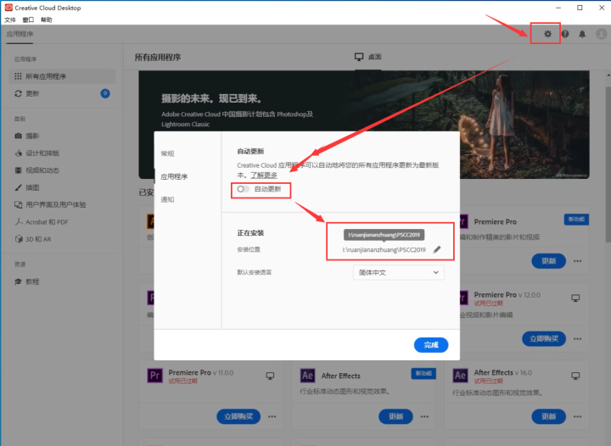
Task: Open the 窗口 menu
Action: pyautogui.click(x=28, y=20)
